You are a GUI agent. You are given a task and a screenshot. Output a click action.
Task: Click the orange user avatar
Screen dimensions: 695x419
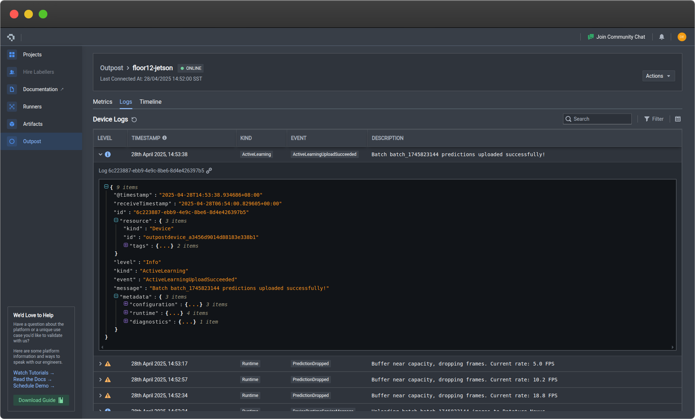[x=682, y=37]
